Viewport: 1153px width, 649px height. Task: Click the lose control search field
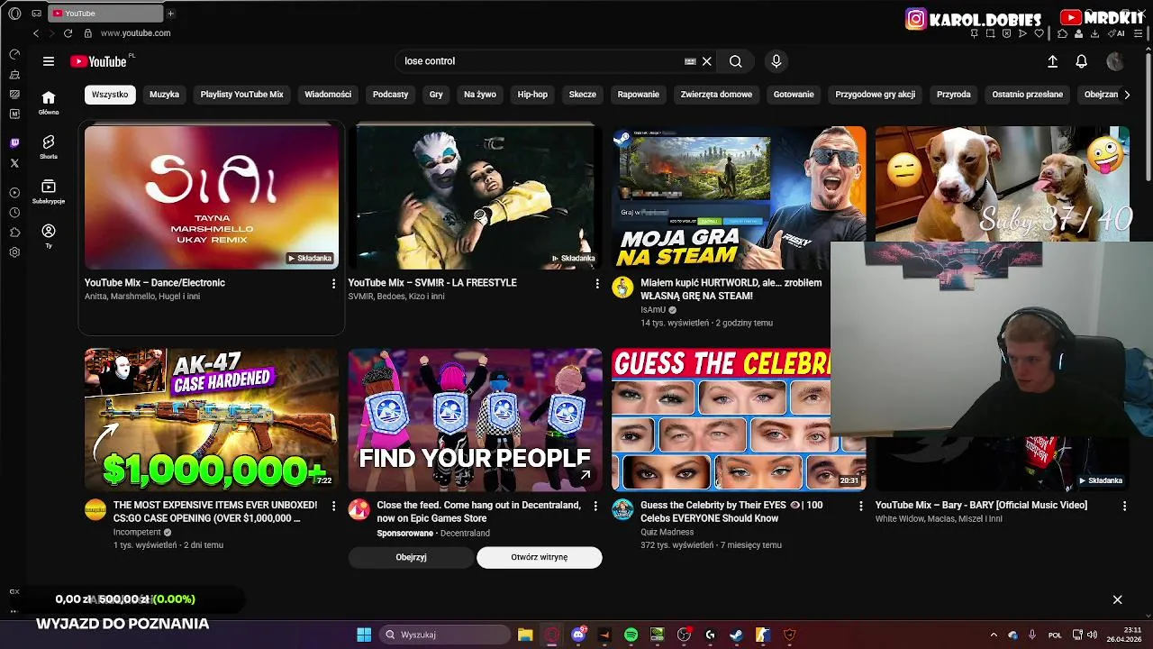pos(540,61)
